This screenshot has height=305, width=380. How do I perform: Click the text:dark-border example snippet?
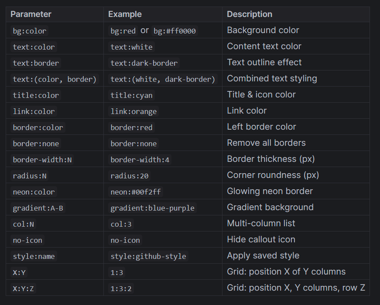click(x=144, y=63)
